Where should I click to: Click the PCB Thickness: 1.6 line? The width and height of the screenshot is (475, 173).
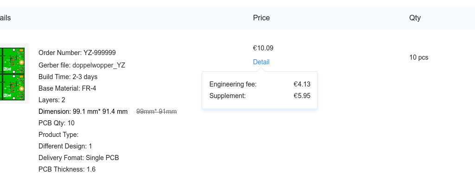pyautogui.click(x=67, y=169)
